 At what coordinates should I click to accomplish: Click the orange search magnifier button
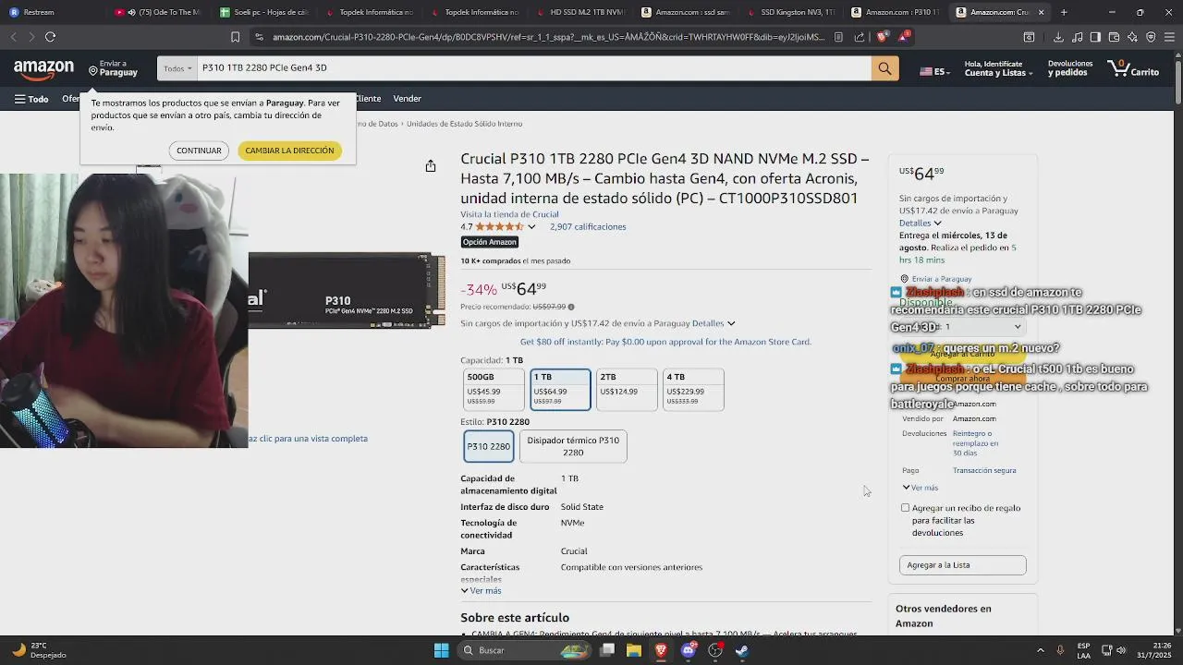click(884, 68)
